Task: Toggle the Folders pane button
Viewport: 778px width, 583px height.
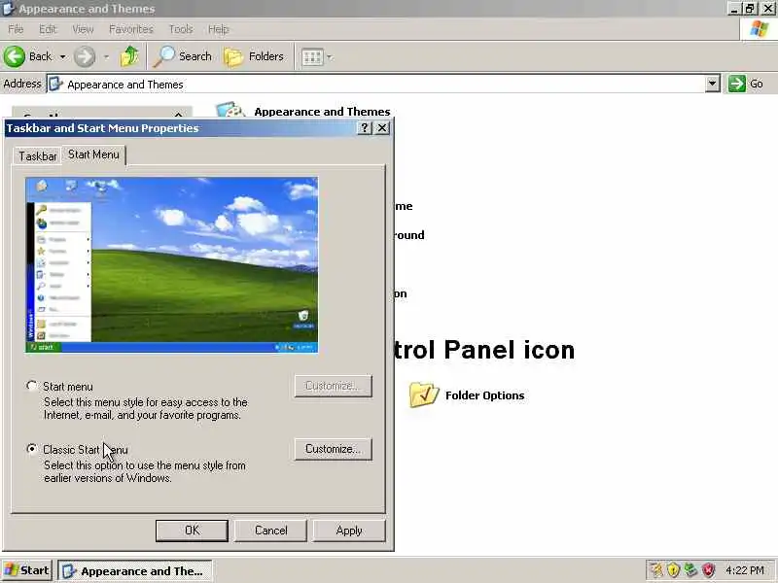Action: pos(254,56)
